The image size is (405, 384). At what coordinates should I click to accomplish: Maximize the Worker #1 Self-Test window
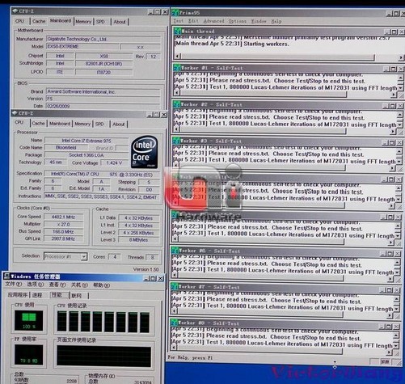pos(394,69)
